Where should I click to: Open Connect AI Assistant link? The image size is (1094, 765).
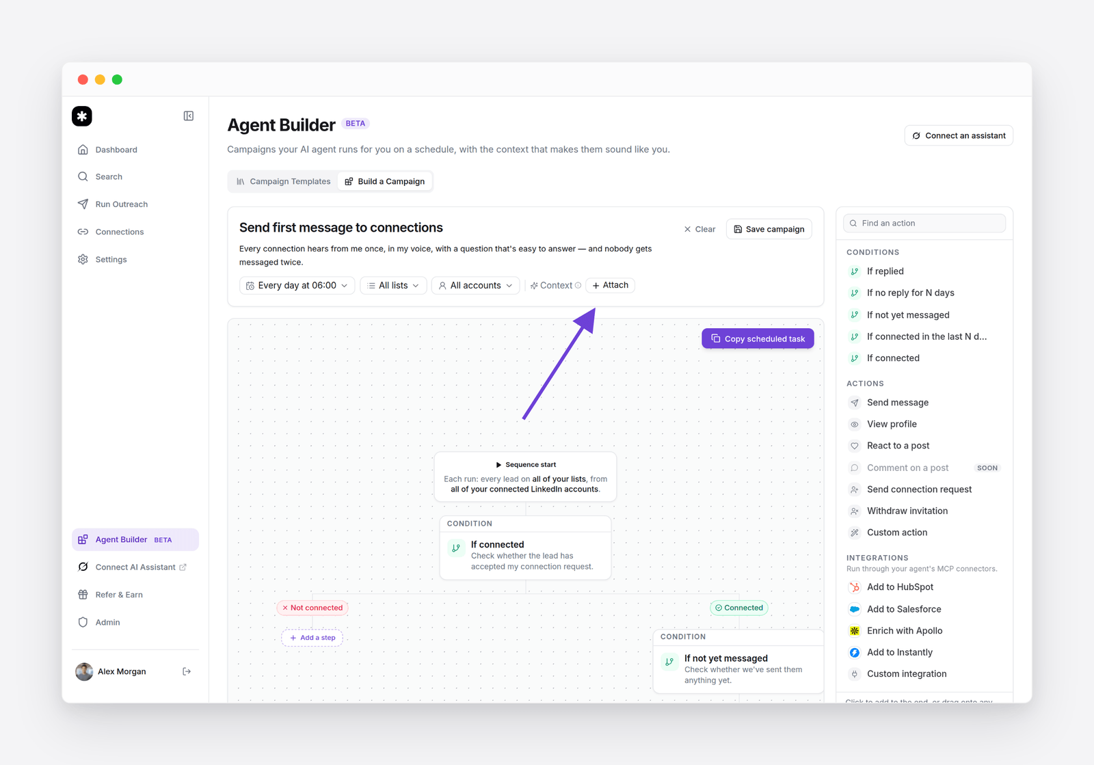135,567
